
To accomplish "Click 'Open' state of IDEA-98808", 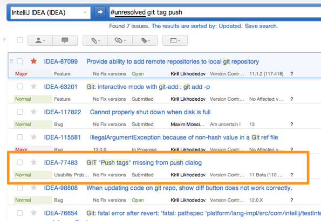I will coord(138,201).
